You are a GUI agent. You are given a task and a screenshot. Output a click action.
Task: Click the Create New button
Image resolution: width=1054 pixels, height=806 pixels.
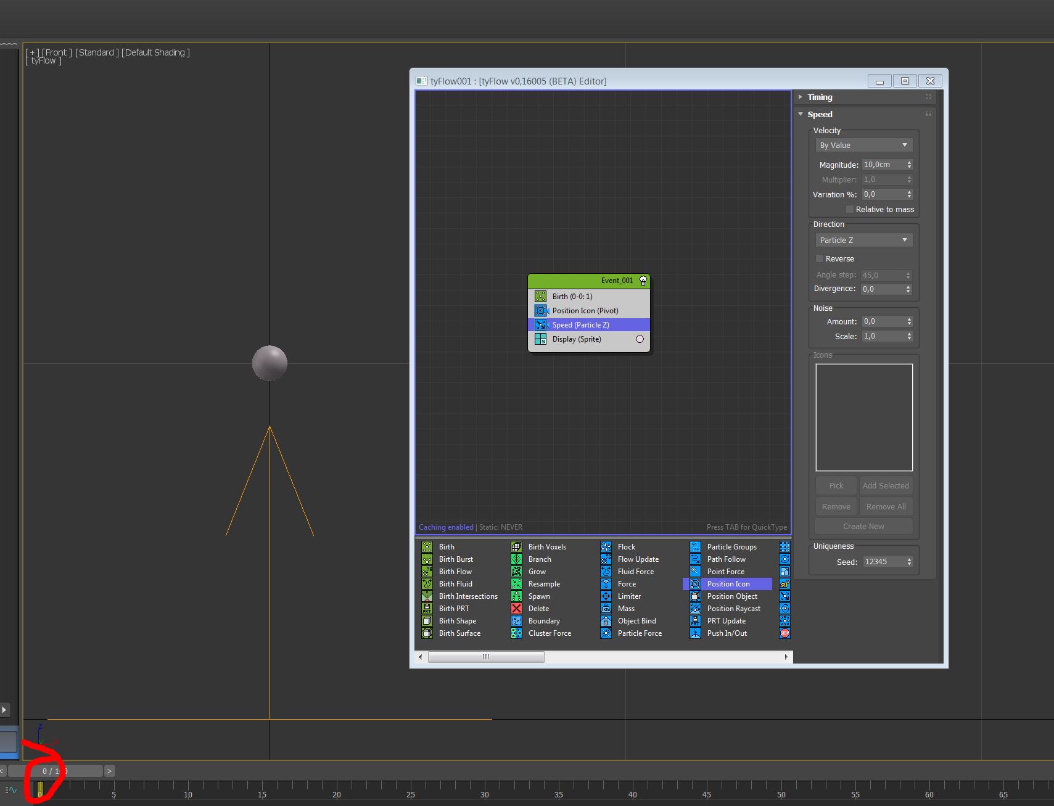863,527
